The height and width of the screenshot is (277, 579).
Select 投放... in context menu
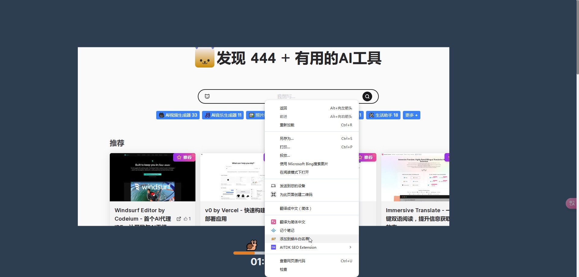[x=312, y=156]
